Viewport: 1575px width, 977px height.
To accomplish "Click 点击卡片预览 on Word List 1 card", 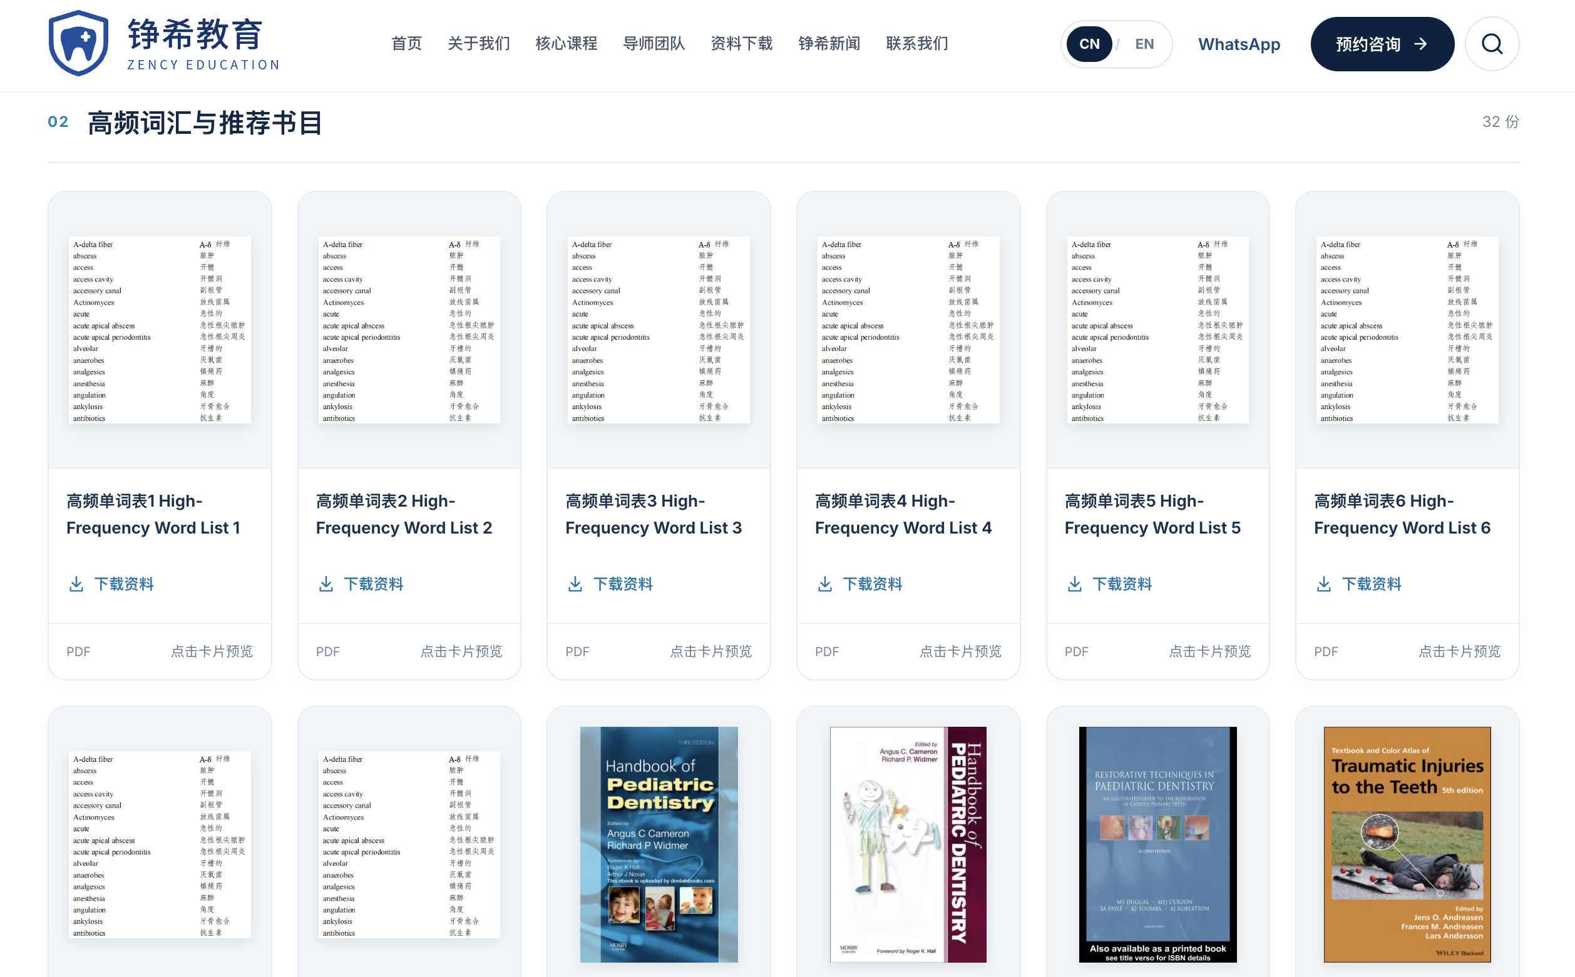I will pyautogui.click(x=212, y=651).
